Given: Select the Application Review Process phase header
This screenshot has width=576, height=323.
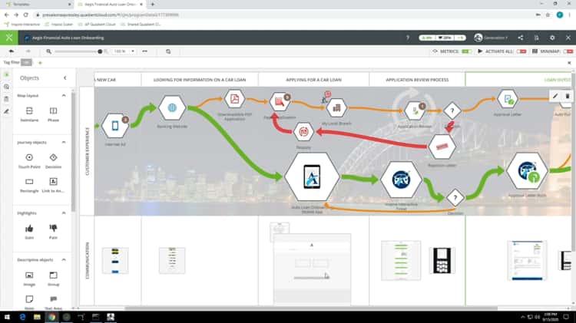Looking at the screenshot, I should point(417,80).
